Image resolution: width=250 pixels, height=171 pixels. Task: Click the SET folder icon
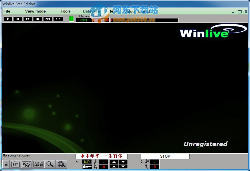(15, 164)
